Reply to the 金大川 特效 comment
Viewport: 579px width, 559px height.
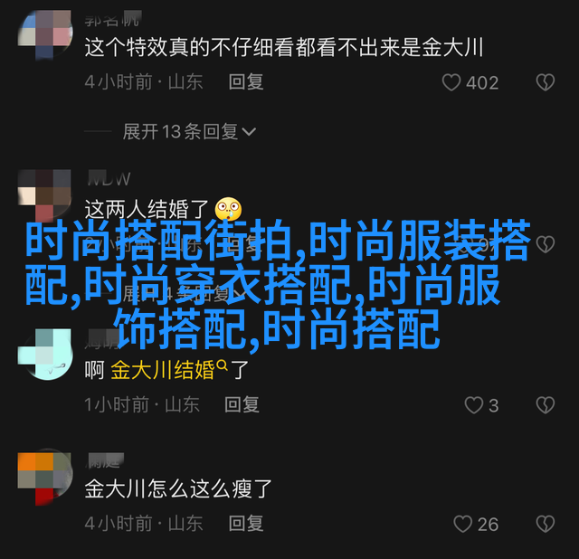coord(246,82)
